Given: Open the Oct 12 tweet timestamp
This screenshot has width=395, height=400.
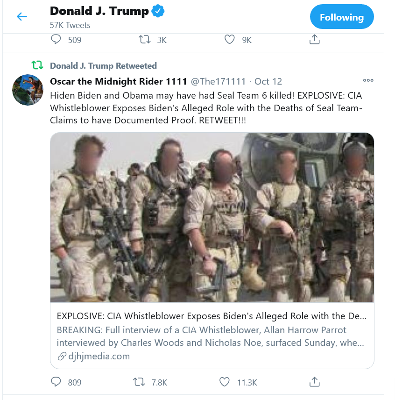Looking at the screenshot, I should [268, 81].
